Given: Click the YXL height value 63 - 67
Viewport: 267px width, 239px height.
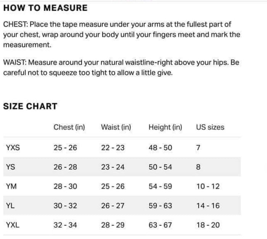Looking at the screenshot, I should tap(160, 225).
